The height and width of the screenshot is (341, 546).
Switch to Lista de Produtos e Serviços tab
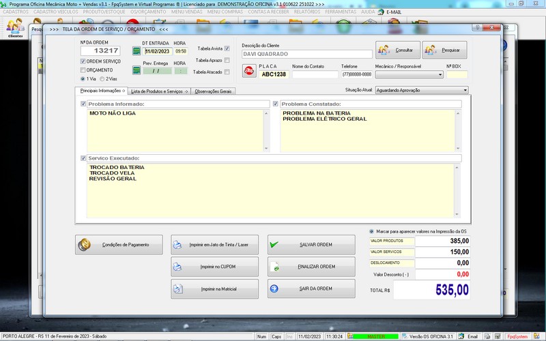coord(160,91)
